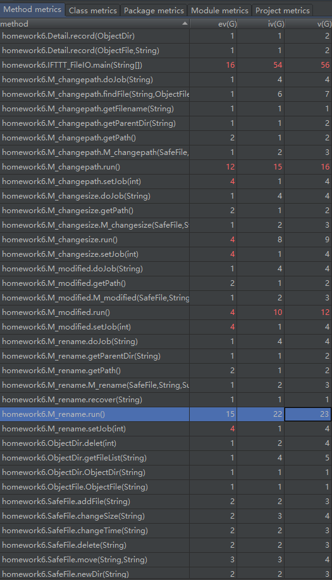Select row SafeFile.changeSize(String)

[166, 516]
